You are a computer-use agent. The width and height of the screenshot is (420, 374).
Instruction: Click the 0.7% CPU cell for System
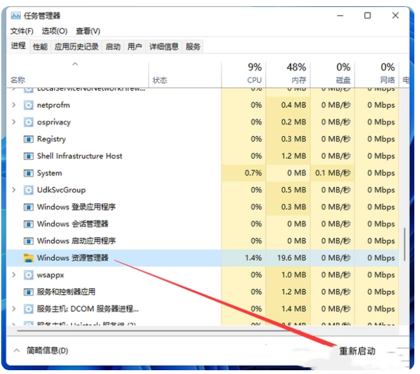coord(244,173)
